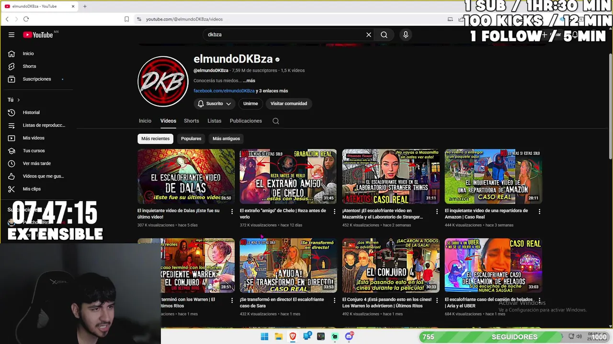Open 'y 3 enlaces más' links
The image size is (613, 344).
click(x=272, y=91)
